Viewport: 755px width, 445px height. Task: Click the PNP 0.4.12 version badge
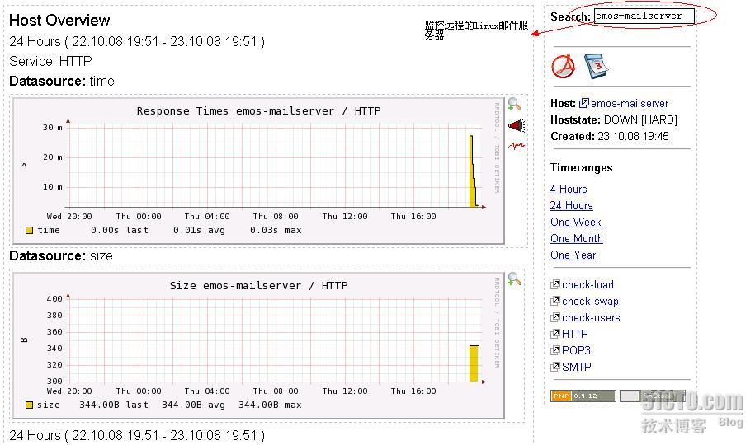[x=583, y=396]
